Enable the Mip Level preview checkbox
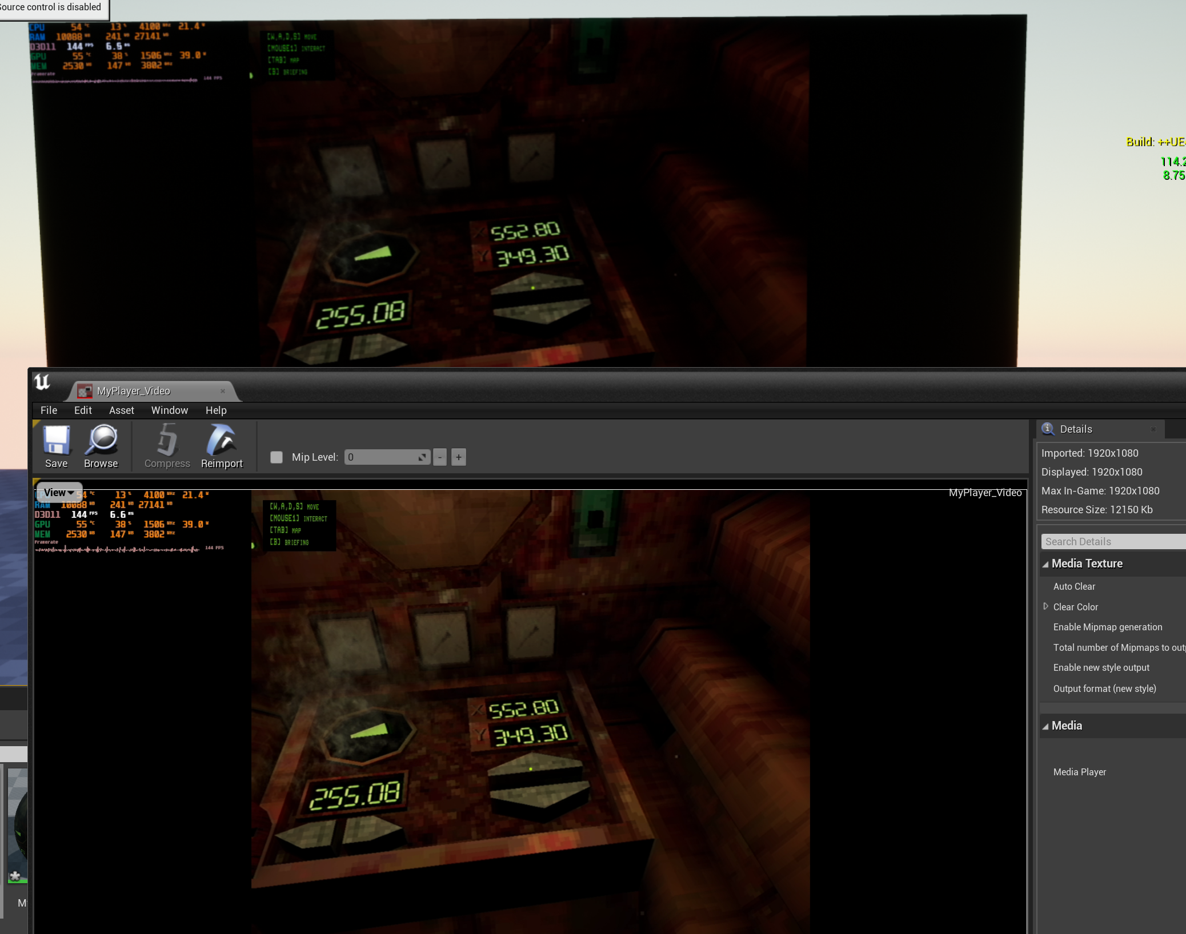 tap(277, 457)
